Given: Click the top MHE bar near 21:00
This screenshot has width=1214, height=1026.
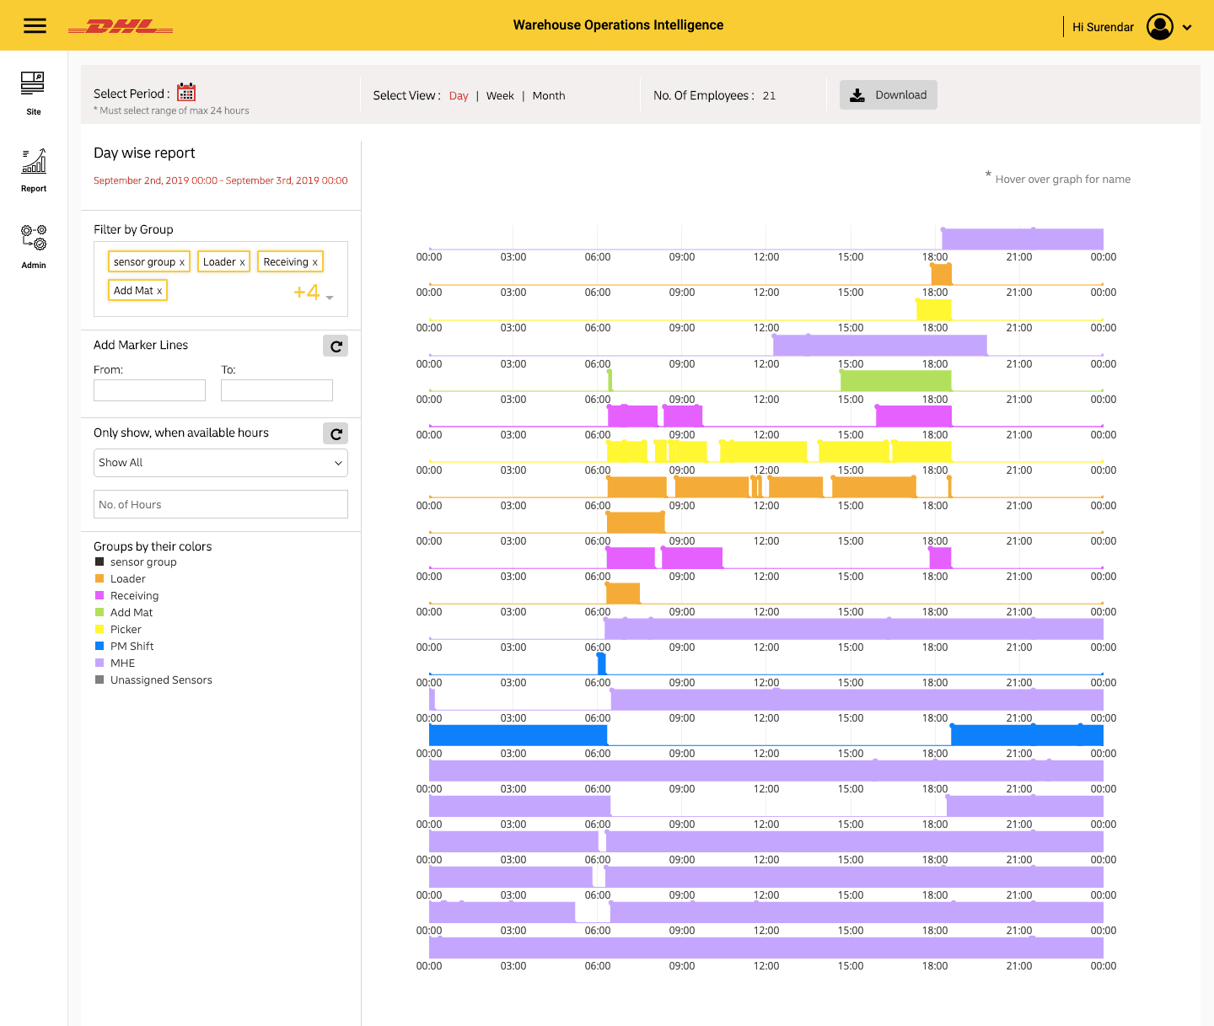Looking at the screenshot, I should tap(1023, 239).
